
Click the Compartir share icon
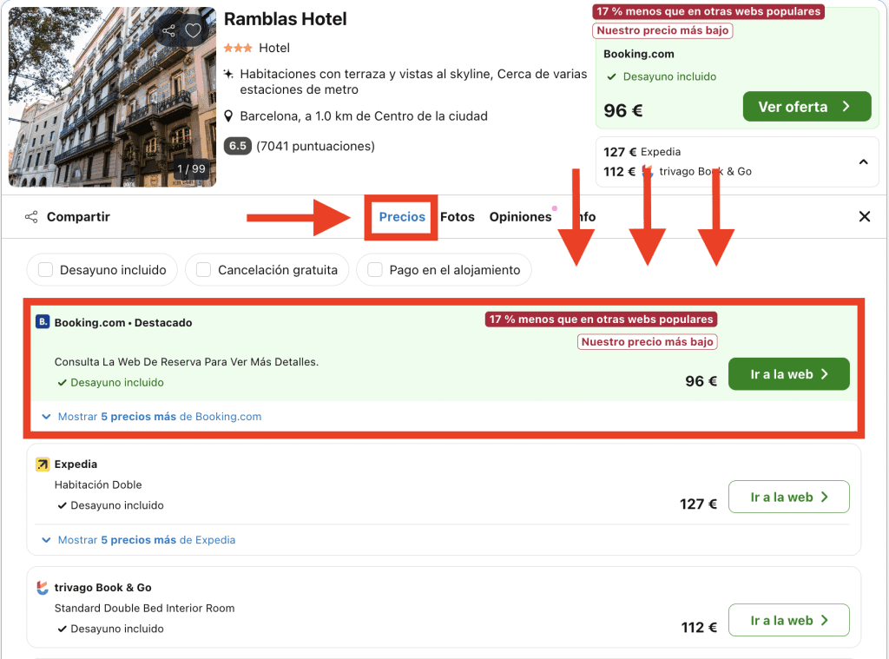[x=31, y=217]
